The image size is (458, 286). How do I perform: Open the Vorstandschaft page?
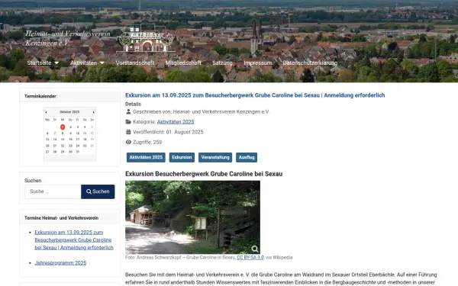click(135, 63)
